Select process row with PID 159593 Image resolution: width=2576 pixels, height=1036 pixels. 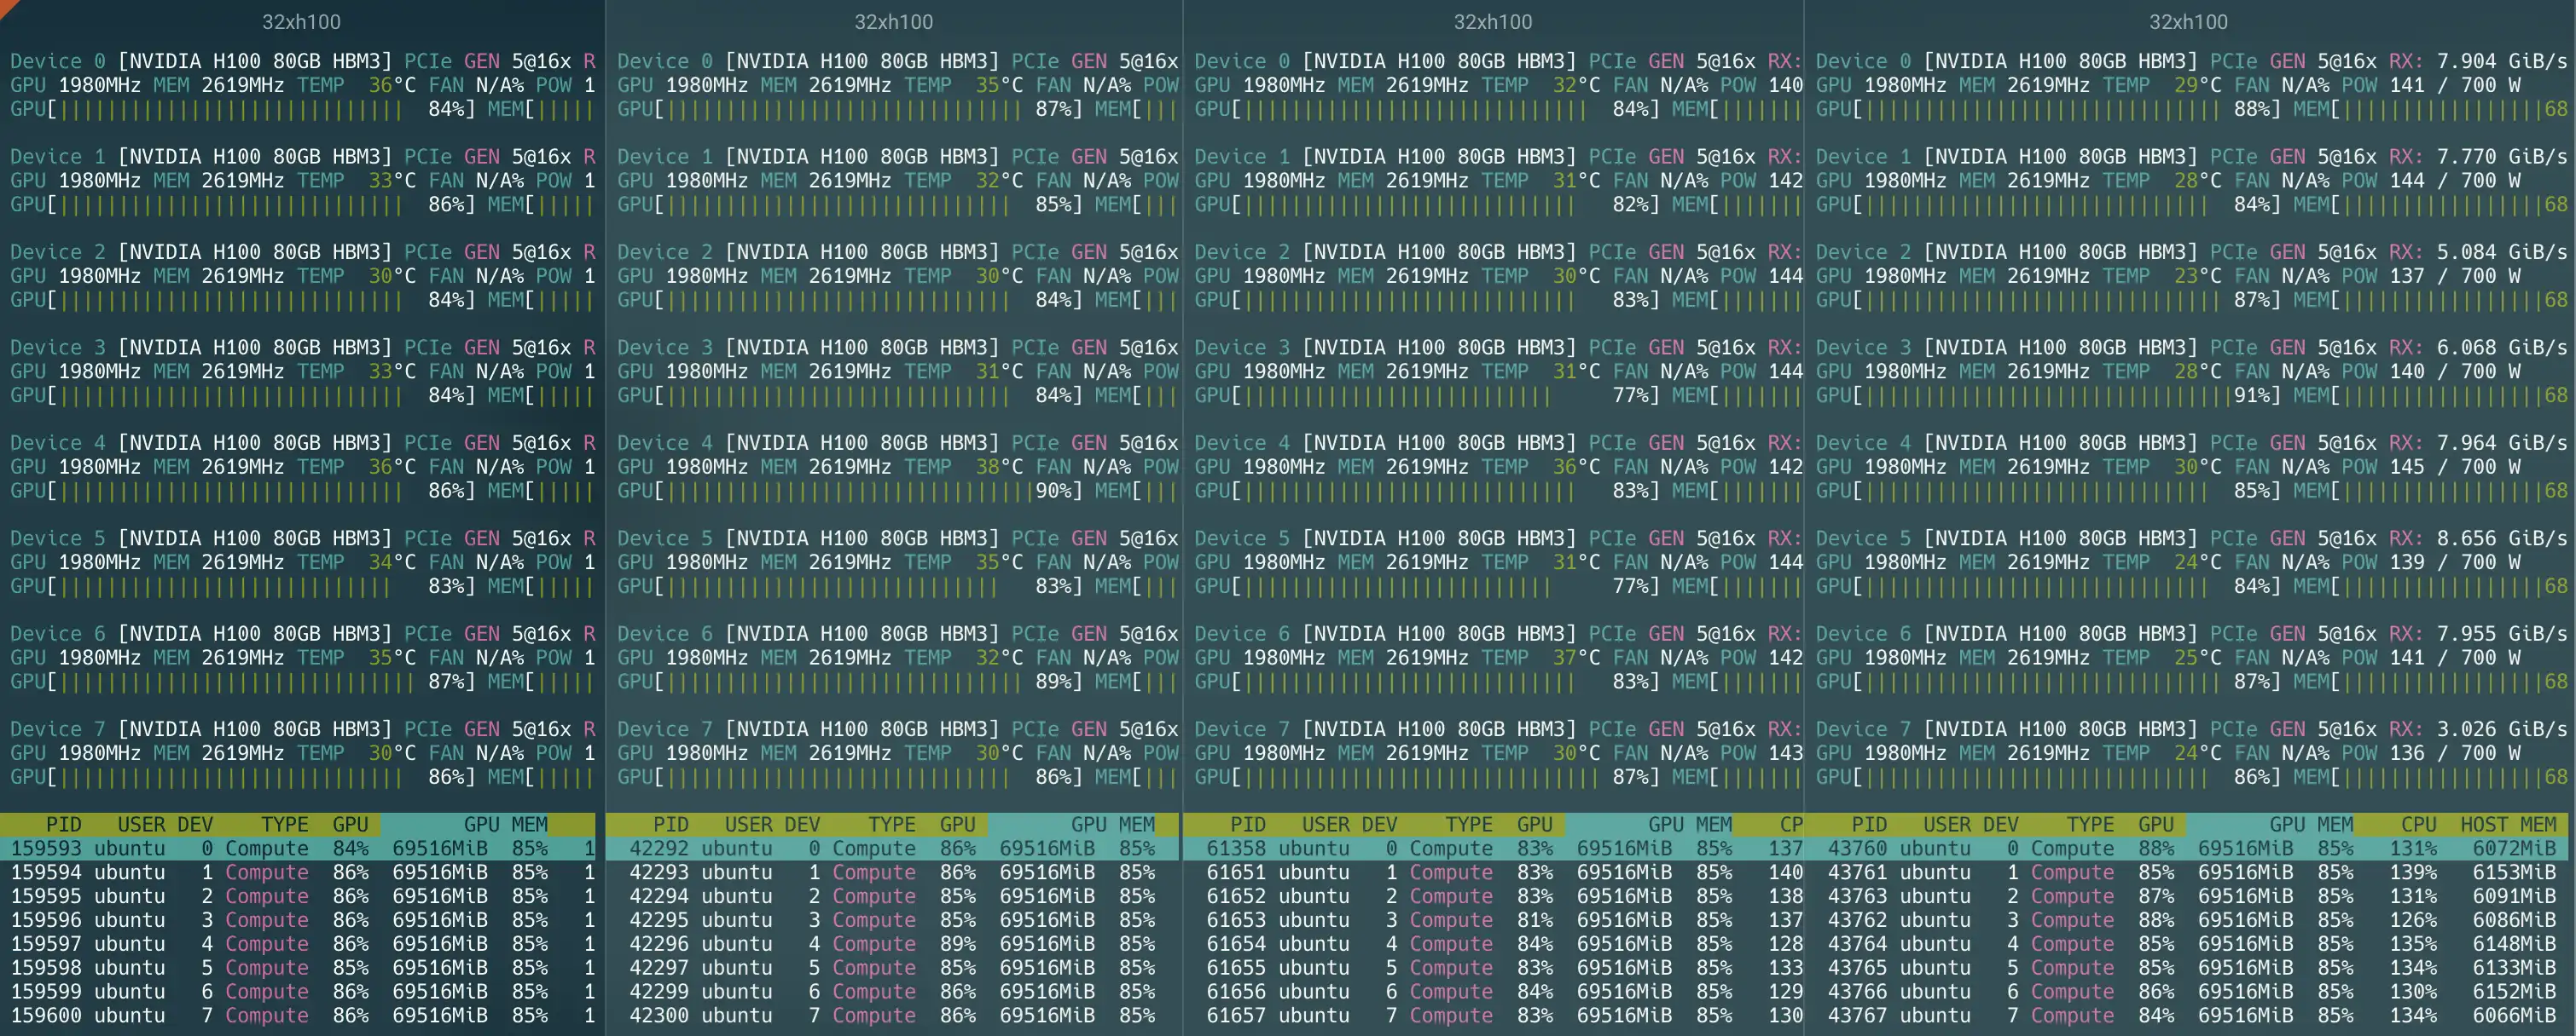click(298, 849)
